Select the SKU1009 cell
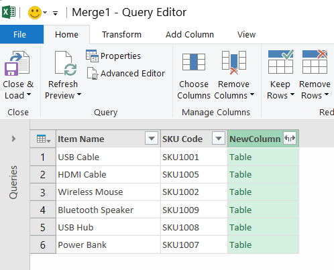Image resolution: width=334 pixels, height=270 pixels. (194, 210)
